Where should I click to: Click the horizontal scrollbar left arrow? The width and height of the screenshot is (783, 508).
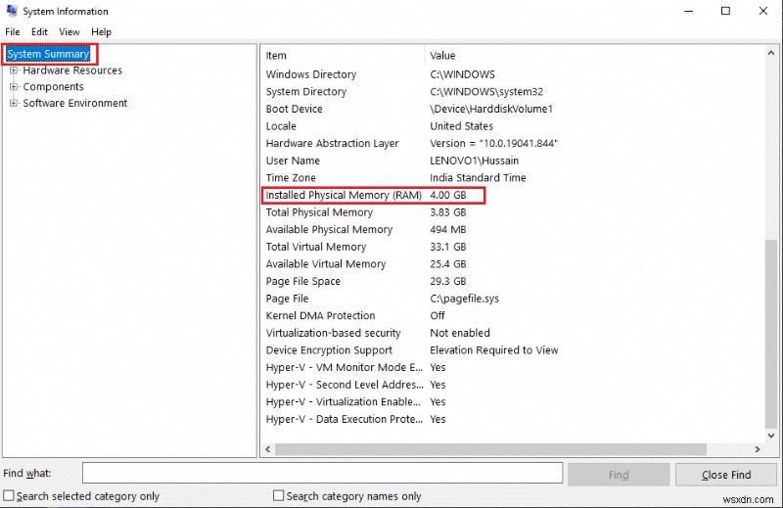(268, 449)
